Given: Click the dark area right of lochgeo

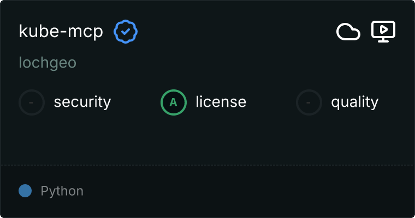Looking at the screenshot, I should tap(218, 63).
